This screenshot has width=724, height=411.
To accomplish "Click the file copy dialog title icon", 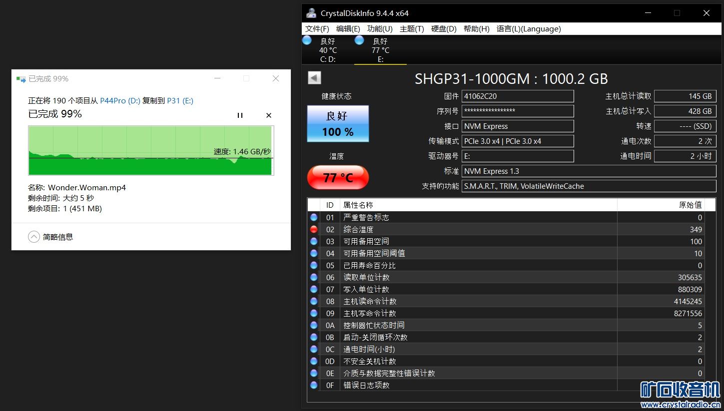I will click(x=21, y=79).
